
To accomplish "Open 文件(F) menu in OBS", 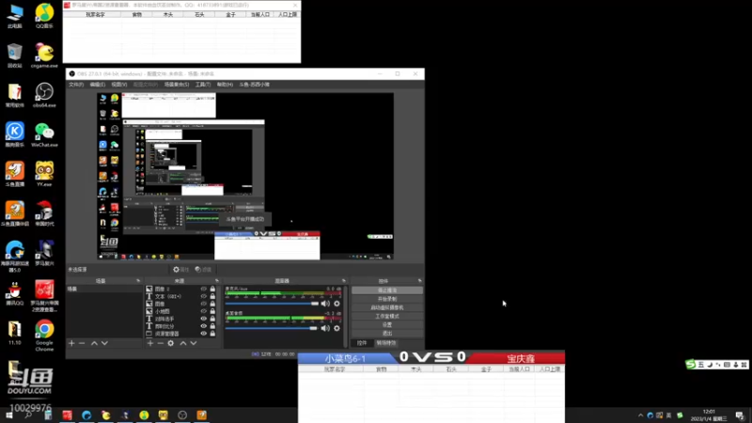I will coord(76,85).
